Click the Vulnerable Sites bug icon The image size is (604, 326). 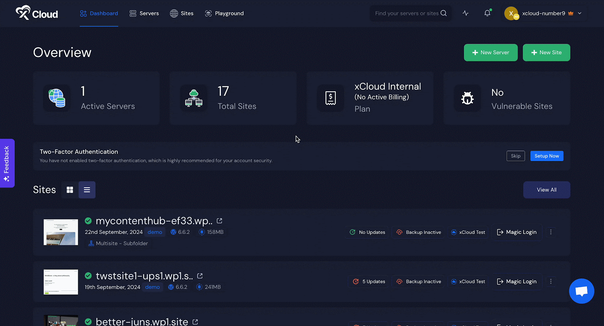coord(467,98)
